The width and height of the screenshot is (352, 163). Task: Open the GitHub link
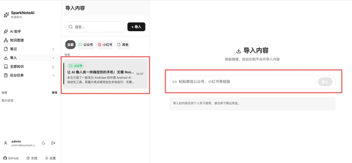(x=11, y=158)
